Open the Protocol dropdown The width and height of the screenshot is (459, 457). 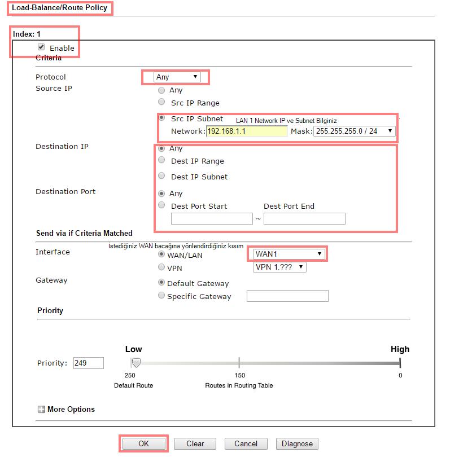click(177, 77)
